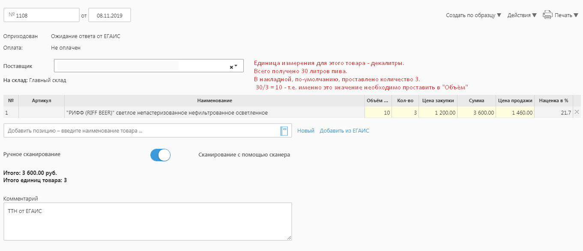Click the document number field 1108
The image size is (583, 251).
coord(42,15)
